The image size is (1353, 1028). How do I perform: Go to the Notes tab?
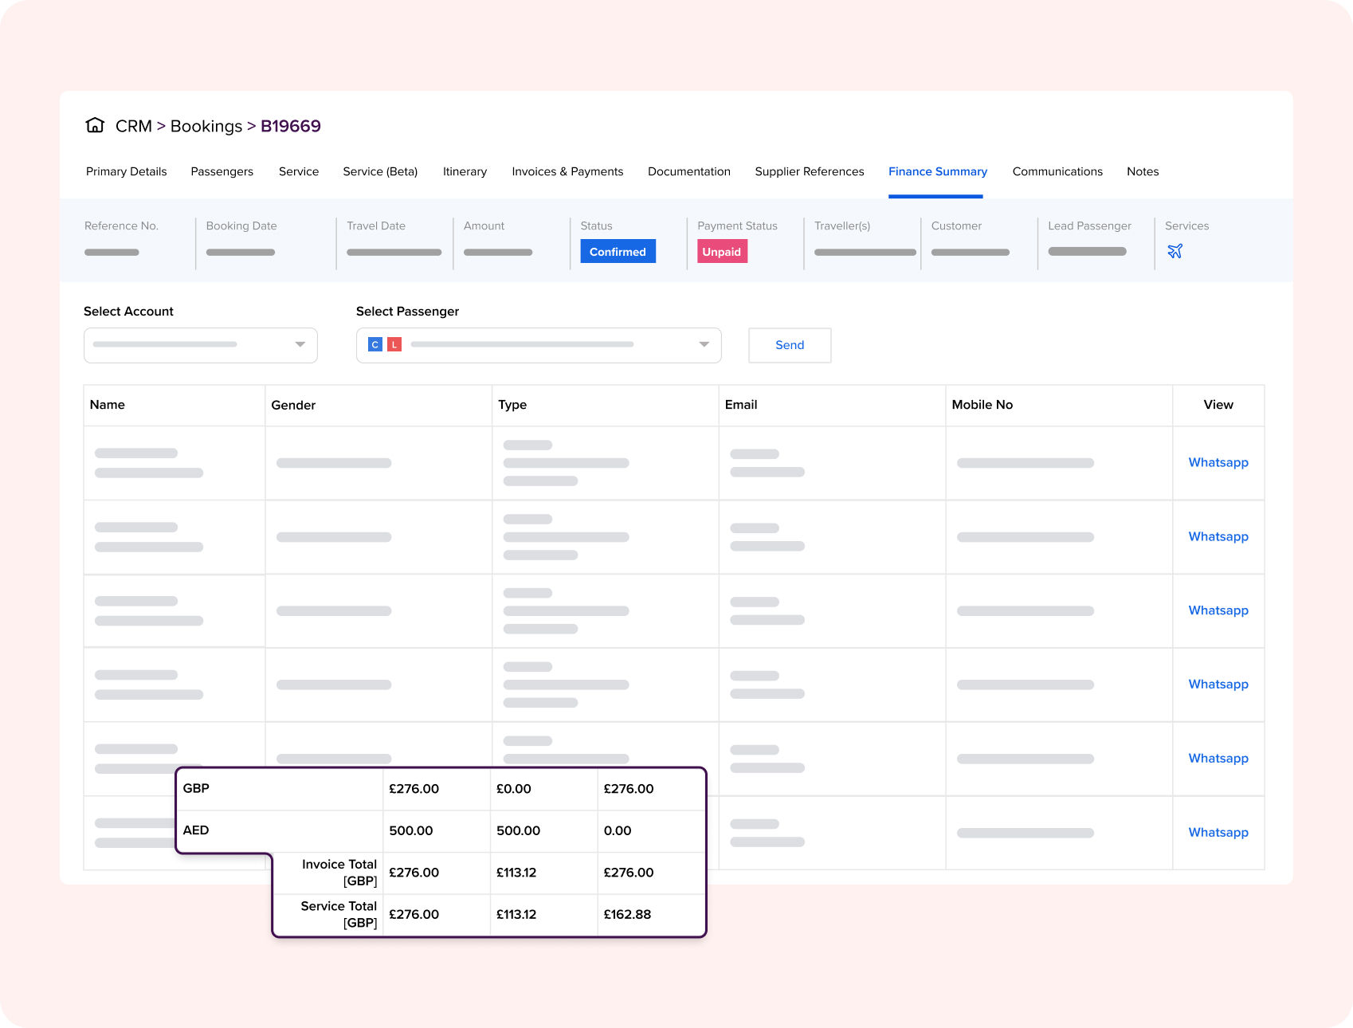pos(1143,171)
